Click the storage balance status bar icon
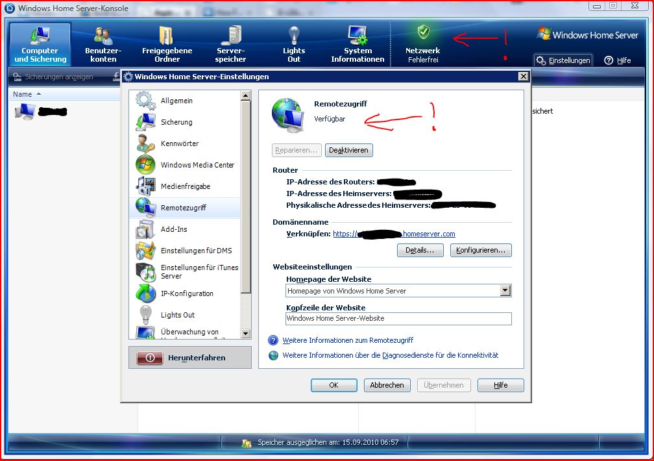This screenshot has height=461, width=654. [x=247, y=443]
